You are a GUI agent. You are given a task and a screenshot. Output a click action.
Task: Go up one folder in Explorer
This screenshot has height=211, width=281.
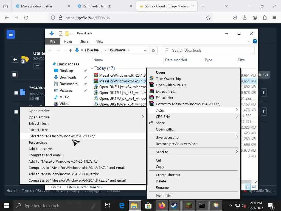pos(71,51)
